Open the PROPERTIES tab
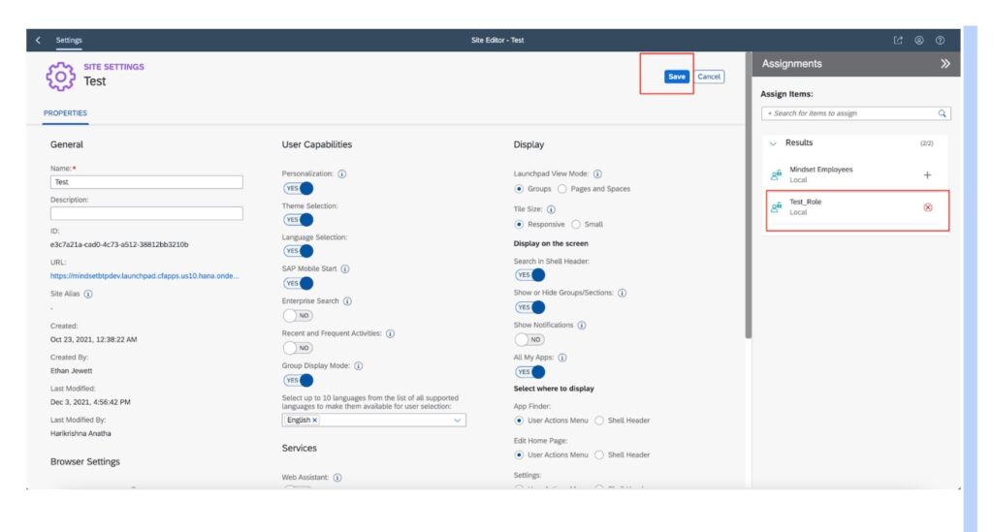 pos(65,113)
